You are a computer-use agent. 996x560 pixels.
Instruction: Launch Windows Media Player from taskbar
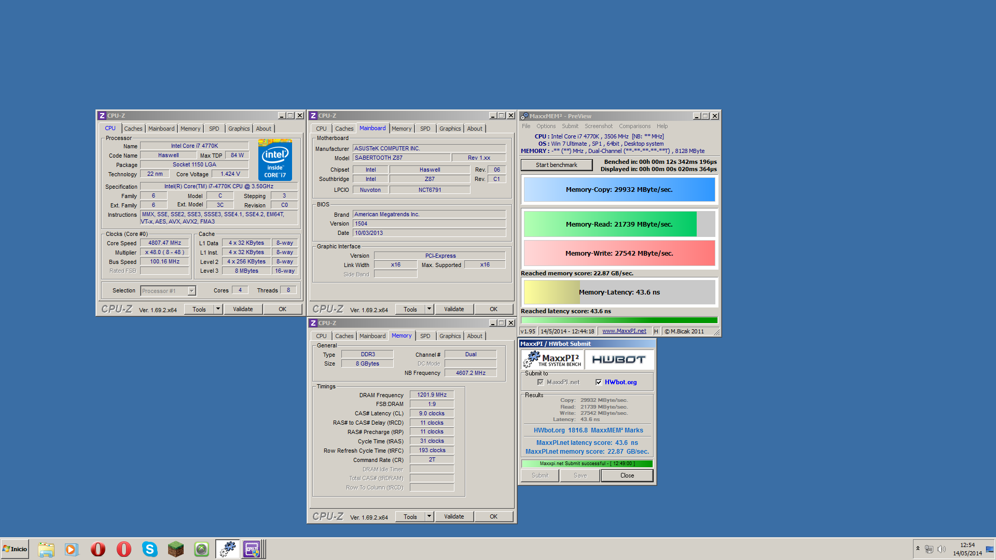coord(72,549)
